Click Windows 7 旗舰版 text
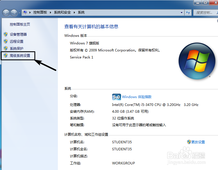 85,43
